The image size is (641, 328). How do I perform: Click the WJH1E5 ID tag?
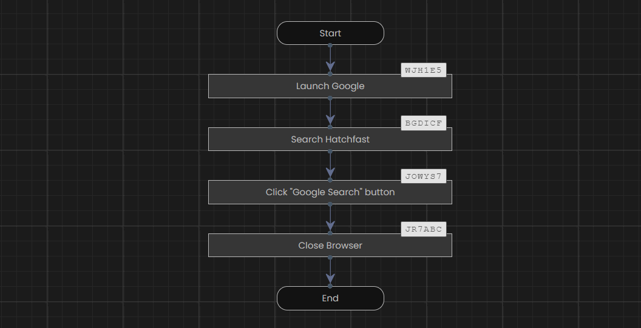coord(424,70)
